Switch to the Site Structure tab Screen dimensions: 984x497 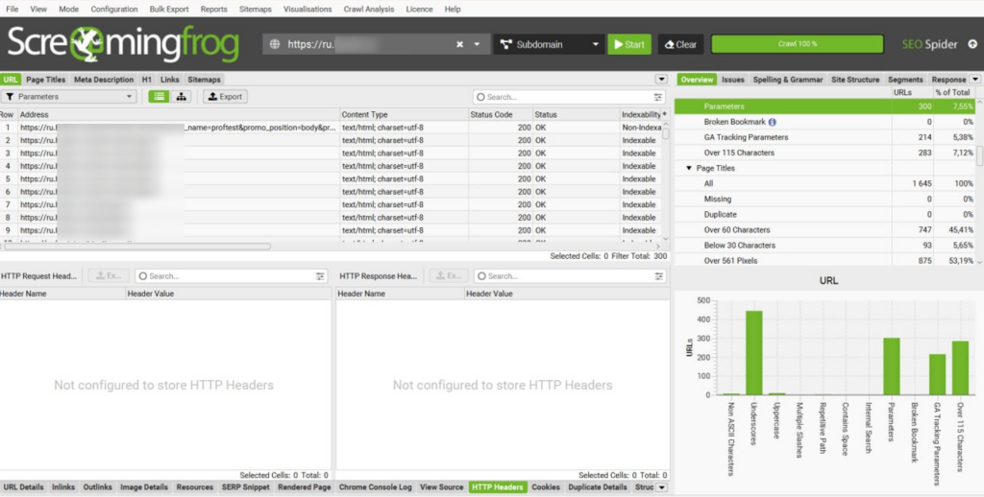[x=855, y=80]
